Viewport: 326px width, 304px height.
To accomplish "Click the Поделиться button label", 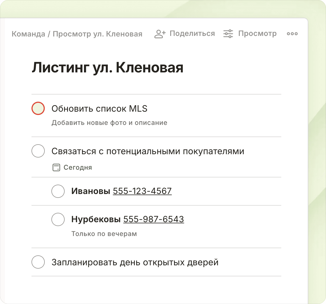I will (192, 34).
